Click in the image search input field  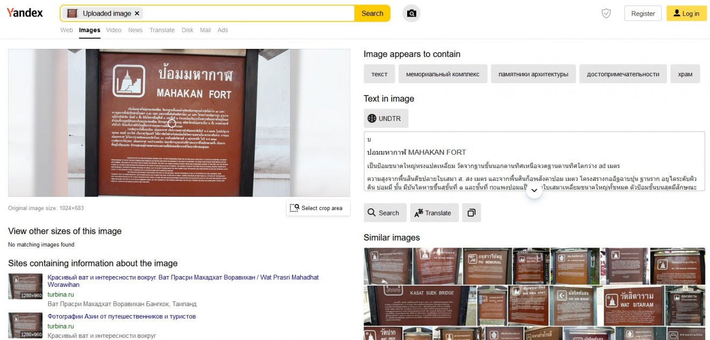point(247,13)
